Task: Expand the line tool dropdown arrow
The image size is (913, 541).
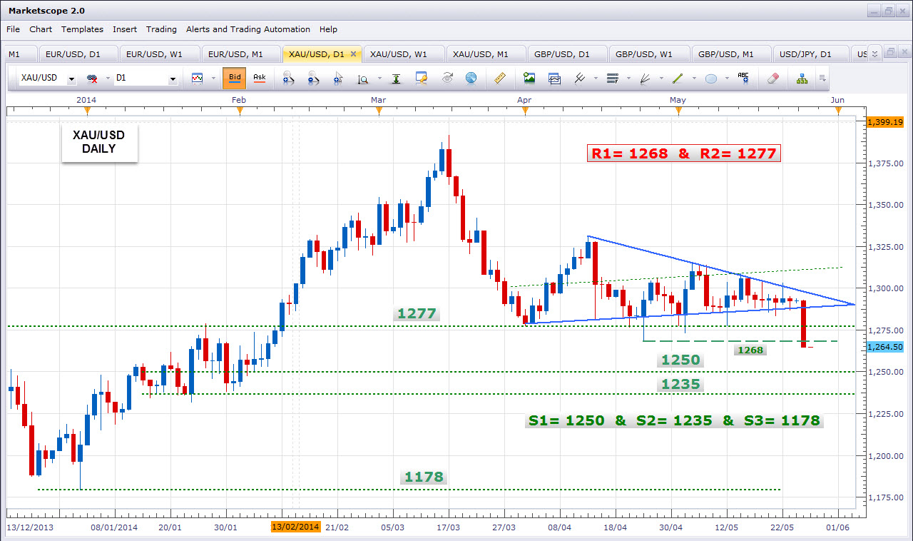Action: 694,79
